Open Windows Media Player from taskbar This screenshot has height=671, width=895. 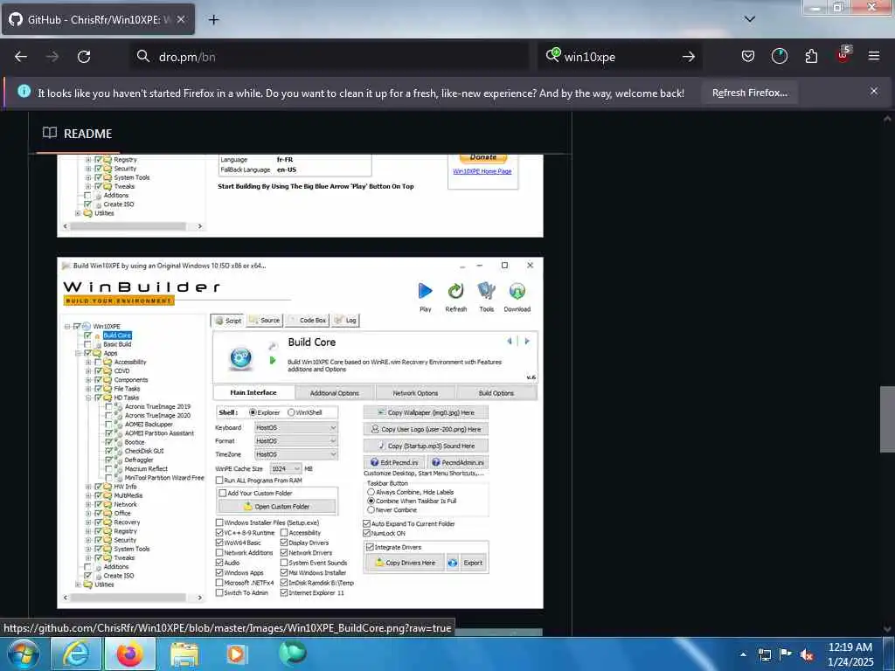coord(236,654)
